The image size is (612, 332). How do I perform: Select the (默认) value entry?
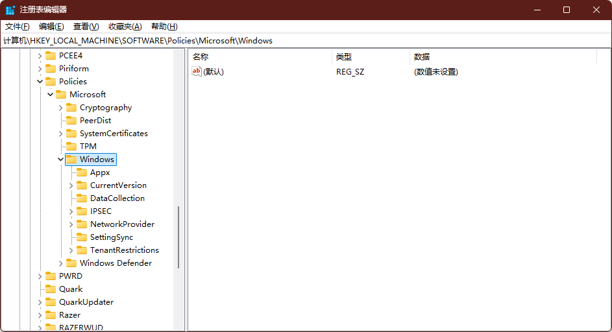tap(214, 72)
